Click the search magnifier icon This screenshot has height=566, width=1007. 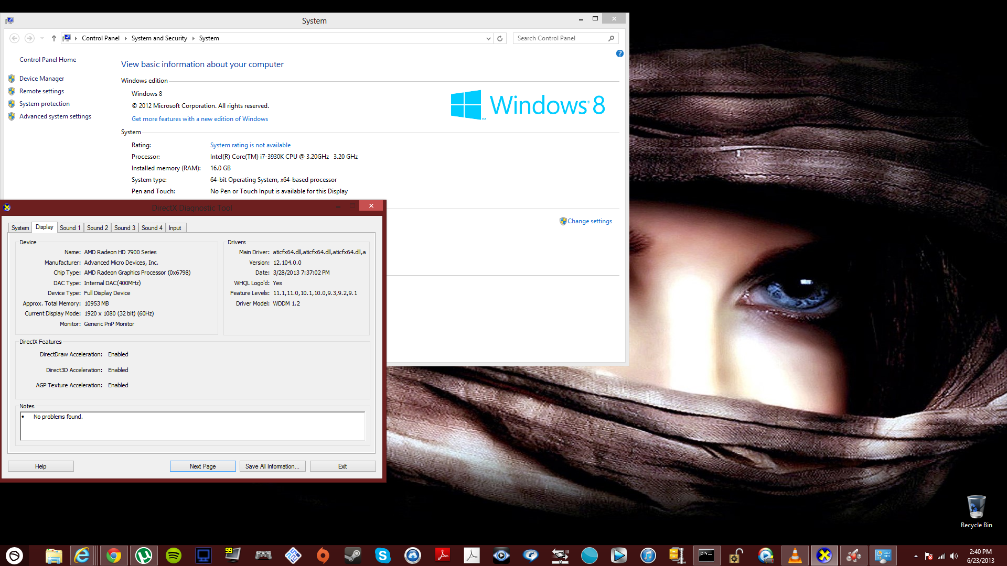pyautogui.click(x=611, y=38)
